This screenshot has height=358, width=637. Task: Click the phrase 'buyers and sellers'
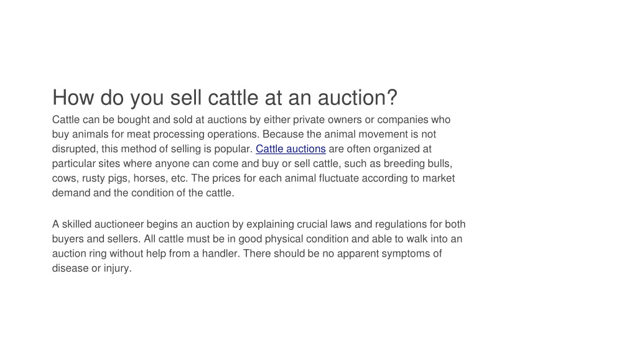pyautogui.click(x=95, y=239)
